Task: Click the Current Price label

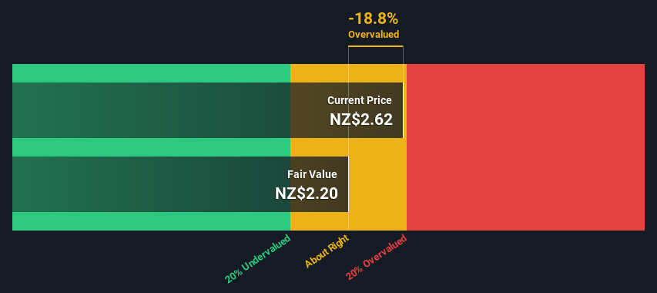Action: pos(360,100)
